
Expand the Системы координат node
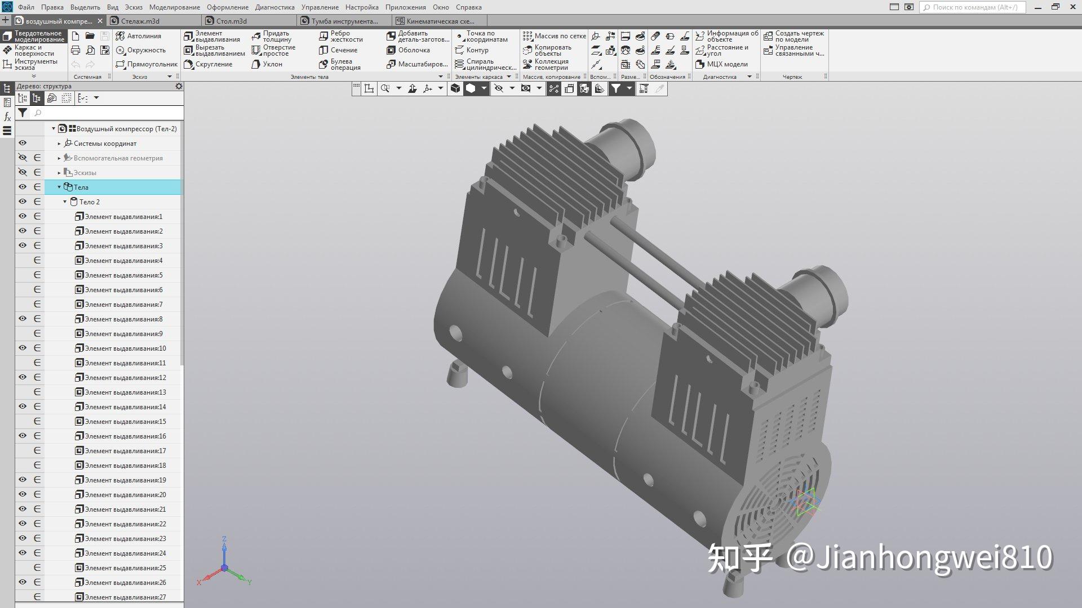(x=59, y=144)
